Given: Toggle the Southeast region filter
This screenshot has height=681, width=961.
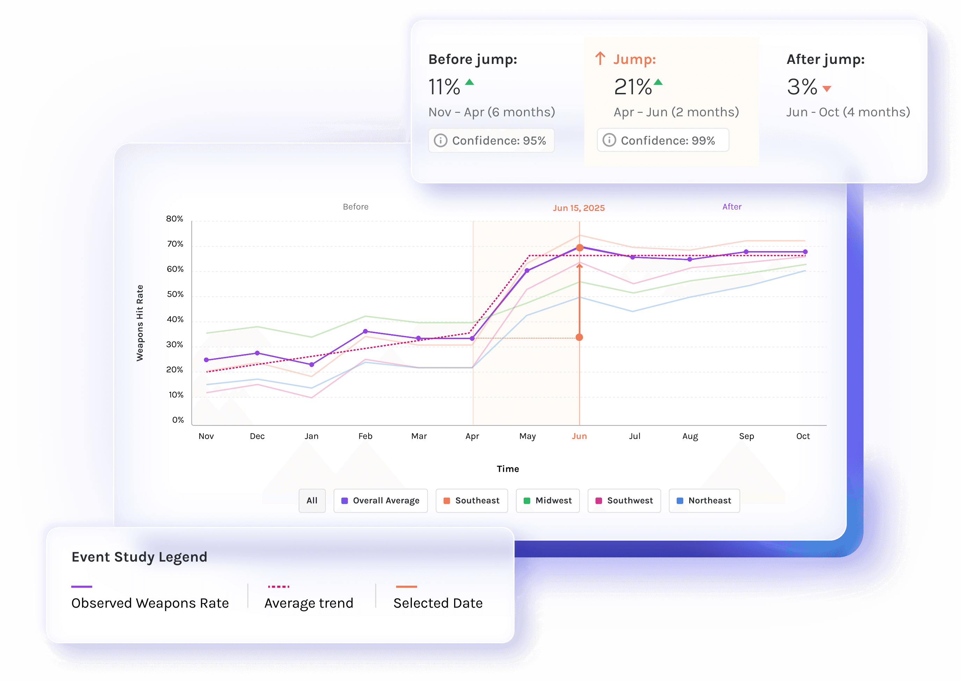Looking at the screenshot, I should coord(472,501).
